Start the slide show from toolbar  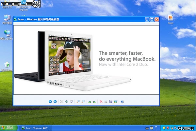[x=72, y=102]
